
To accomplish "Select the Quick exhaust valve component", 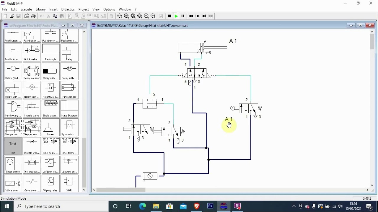I will (x=32, y=53).
